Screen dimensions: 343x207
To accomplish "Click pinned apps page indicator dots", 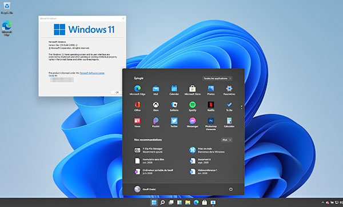I will 241,108.
